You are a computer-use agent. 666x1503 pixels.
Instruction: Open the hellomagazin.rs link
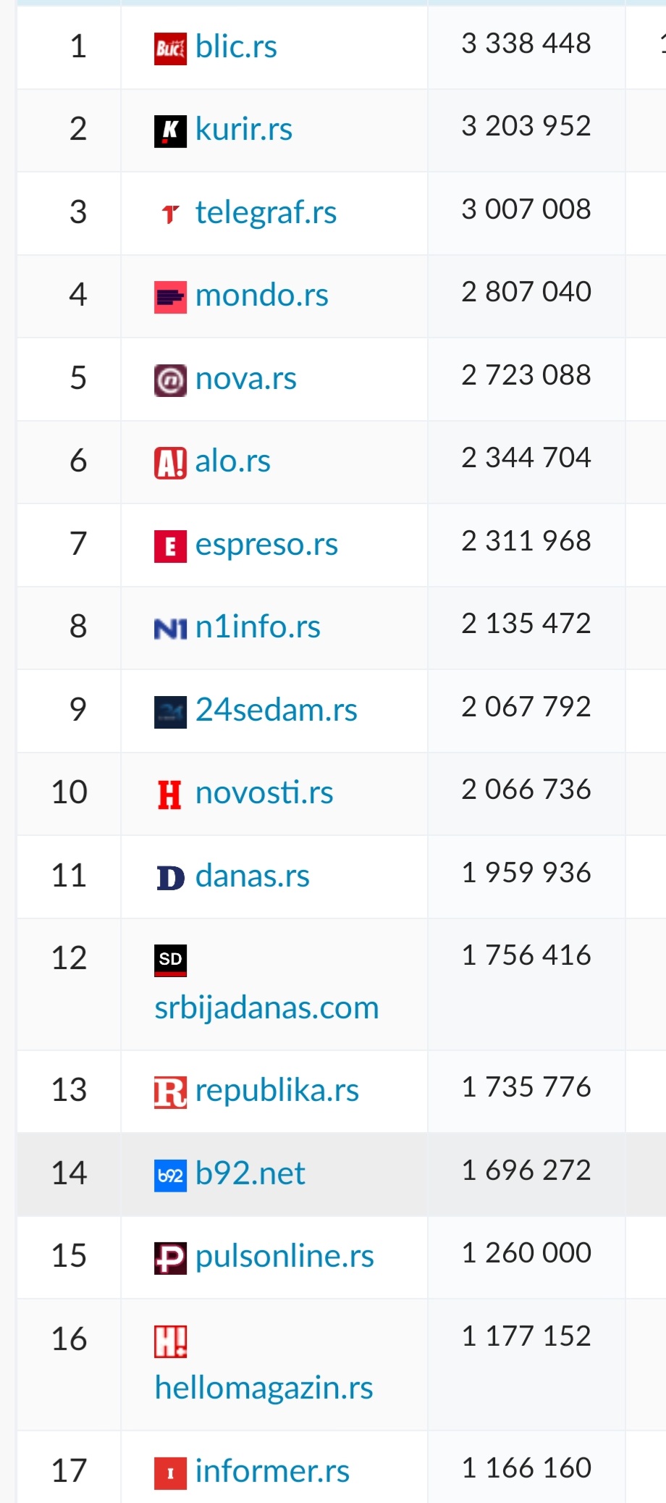[x=264, y=1388]
